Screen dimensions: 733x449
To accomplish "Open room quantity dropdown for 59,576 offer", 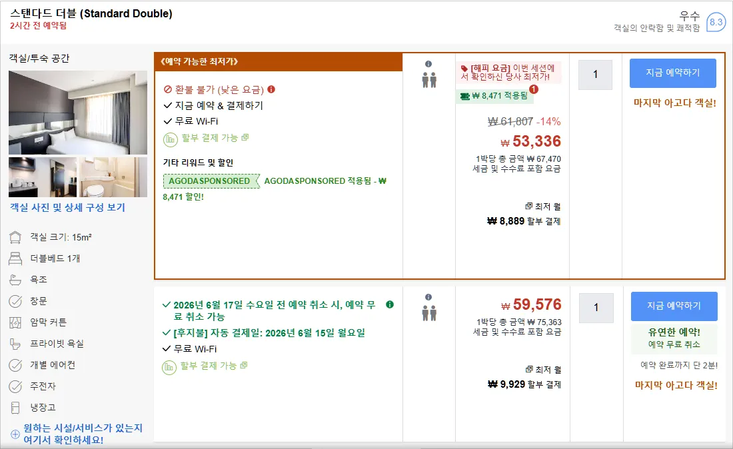I will 596,307.
